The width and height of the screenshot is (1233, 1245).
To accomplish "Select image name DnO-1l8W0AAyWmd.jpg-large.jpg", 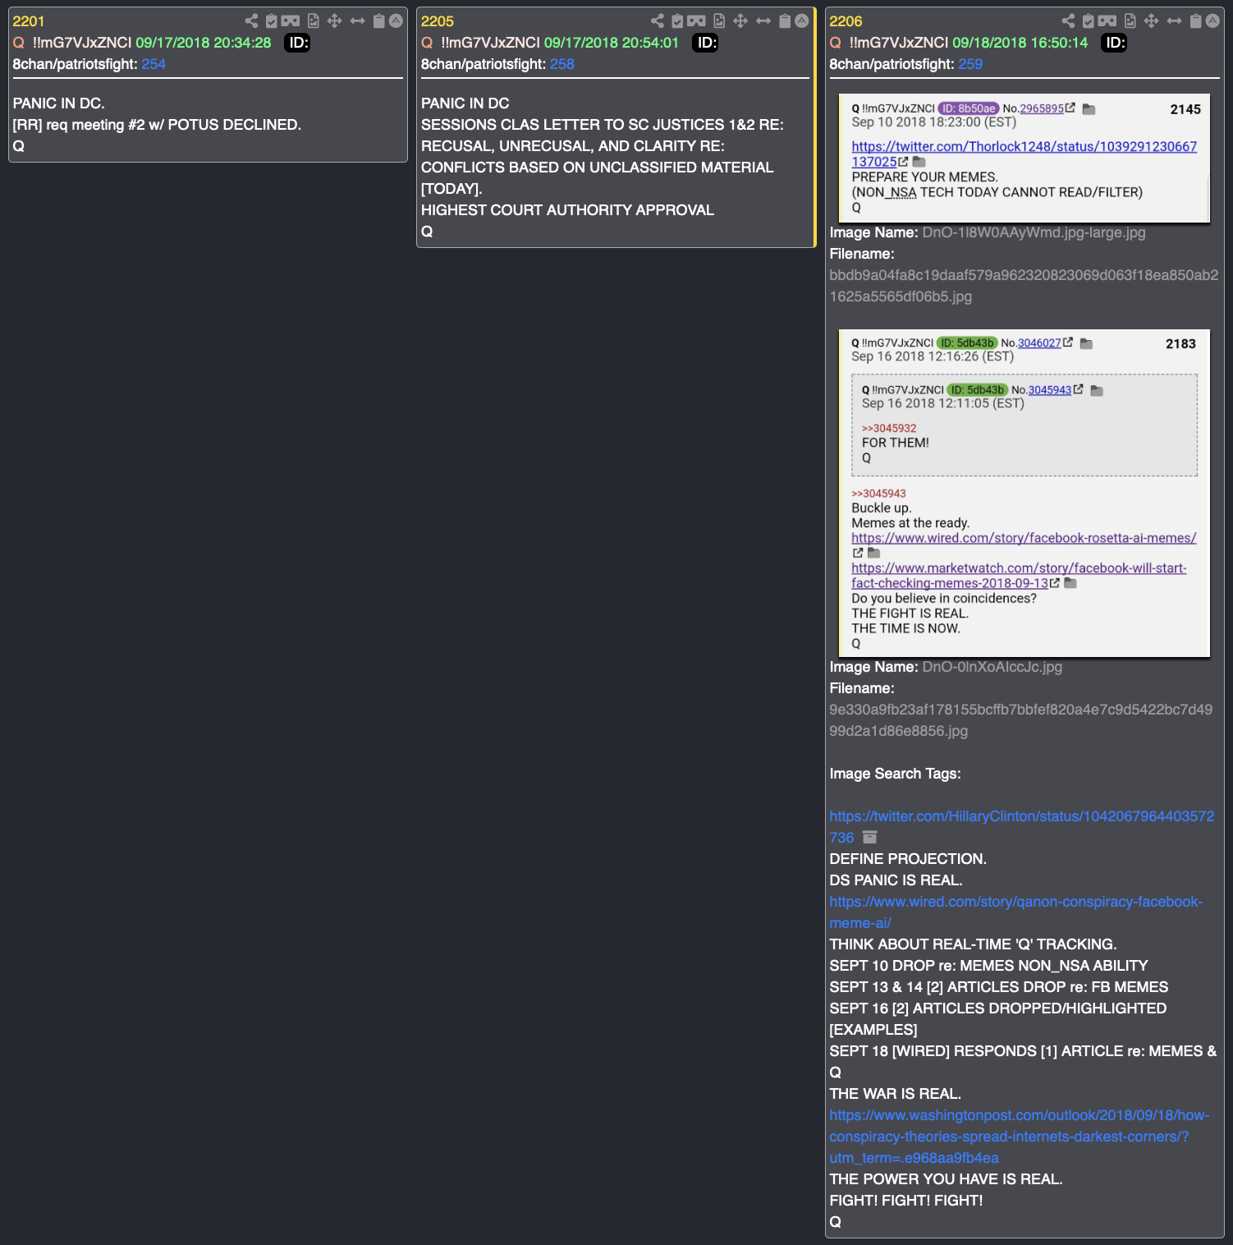I will pyautogui.click(x=1034, y=232).
